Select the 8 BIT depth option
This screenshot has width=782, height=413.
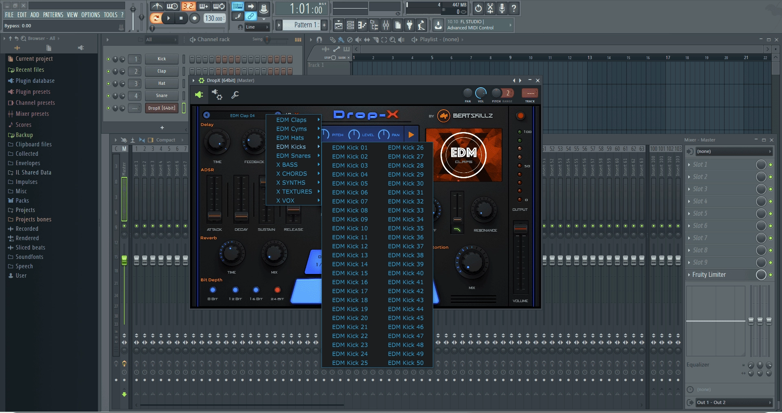(x=213, y=290)
